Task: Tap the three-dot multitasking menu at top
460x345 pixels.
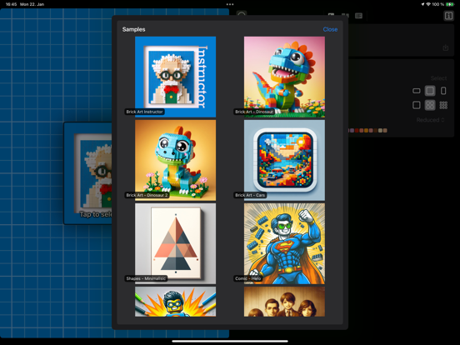Action: 230,4
